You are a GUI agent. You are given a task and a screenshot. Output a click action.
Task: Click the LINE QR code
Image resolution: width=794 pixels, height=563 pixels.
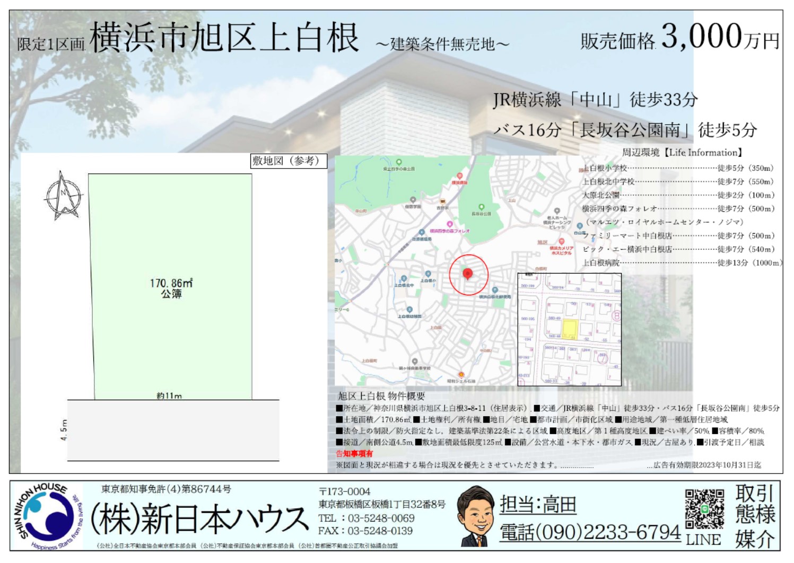click(x=704, y=509)
